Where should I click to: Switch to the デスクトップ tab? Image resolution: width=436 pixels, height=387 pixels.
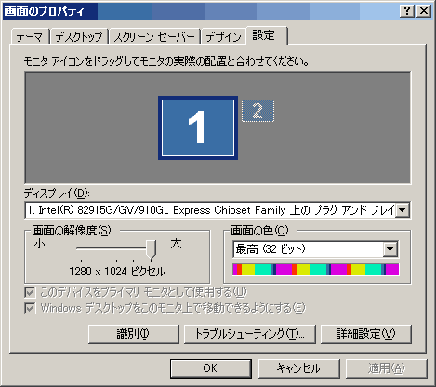[79, 37]
